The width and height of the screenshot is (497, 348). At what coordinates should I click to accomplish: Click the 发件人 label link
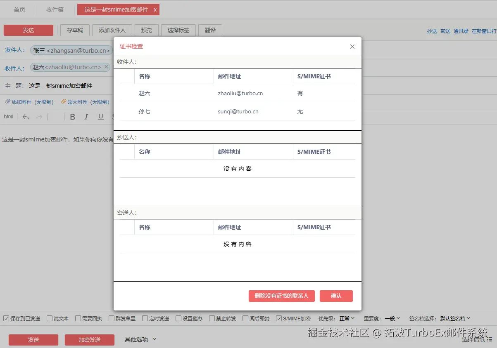pyautogui.click(x=15, y=50)
